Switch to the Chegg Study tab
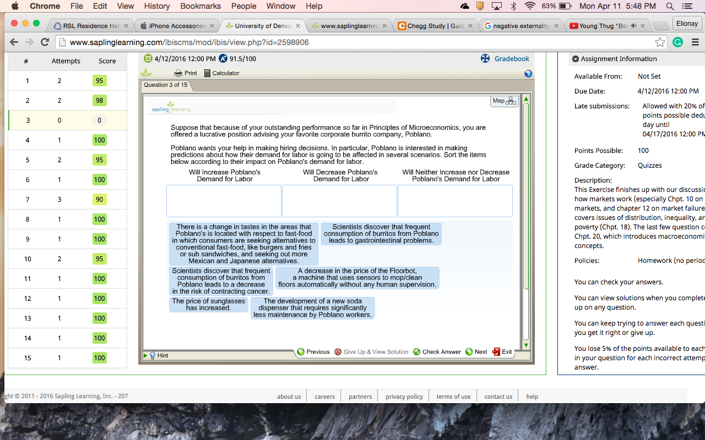 [430, 26]
